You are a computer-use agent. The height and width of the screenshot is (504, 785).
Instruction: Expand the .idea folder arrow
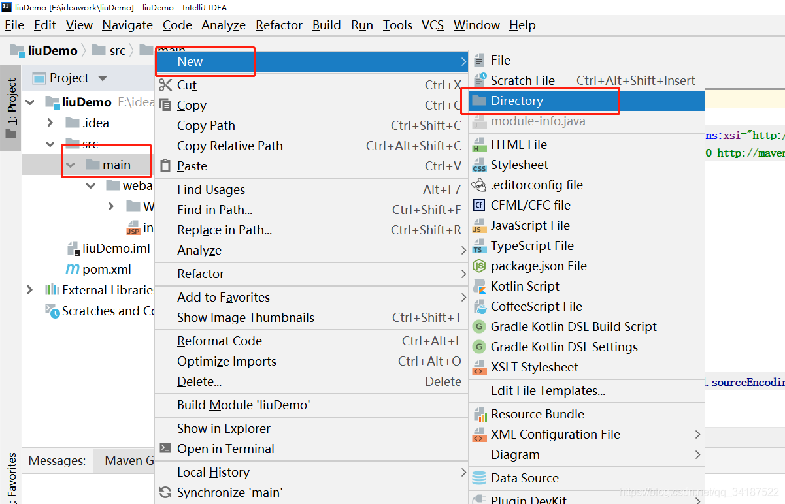click(x=50, y=123)
